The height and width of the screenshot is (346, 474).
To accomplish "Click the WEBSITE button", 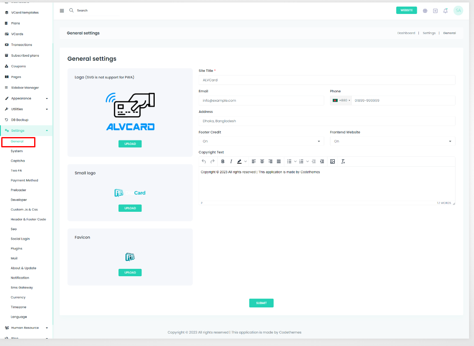I will point(407,10).
